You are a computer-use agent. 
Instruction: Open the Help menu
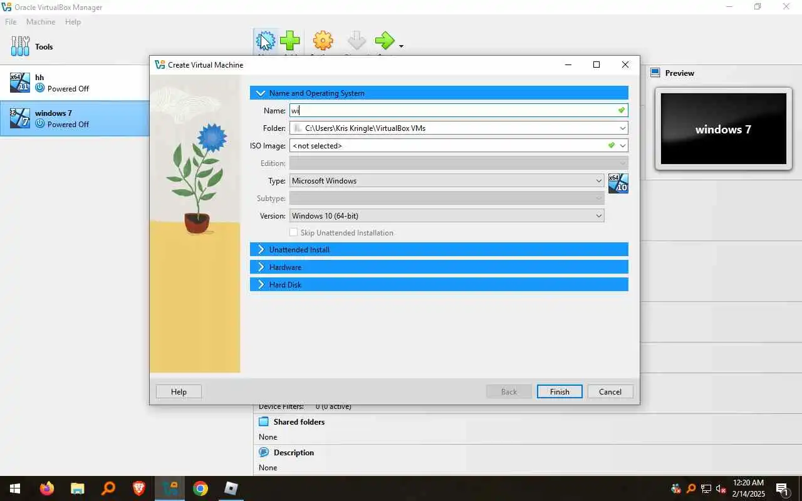tap(73, 22)
